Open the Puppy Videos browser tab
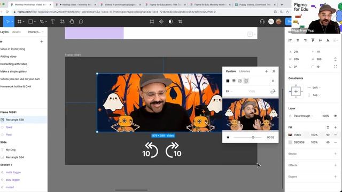Image resolution: width=342 pixels, height=192 pixels. tap(255, 5)
